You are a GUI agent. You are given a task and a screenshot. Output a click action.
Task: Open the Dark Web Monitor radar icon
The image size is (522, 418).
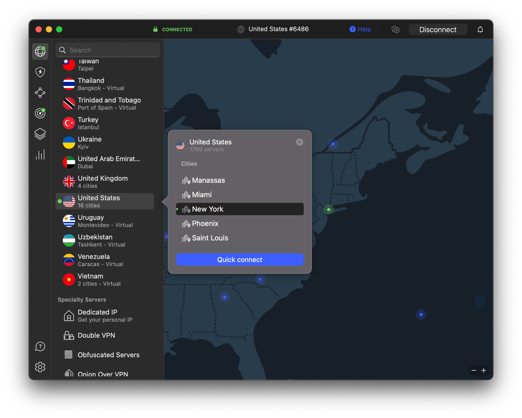click(x=40, y=113)
